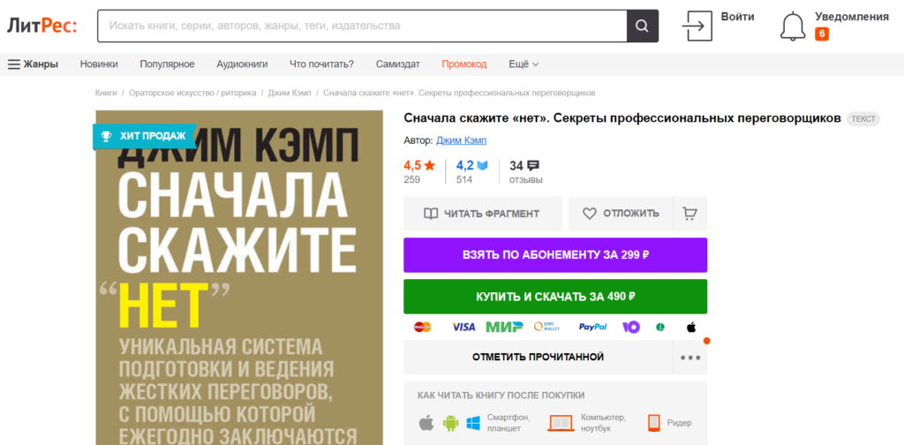The width and height of the screenshot is (904, 445).
Task: Toggle "Отложить" heart wishlist button
Action: coord(621,214)
